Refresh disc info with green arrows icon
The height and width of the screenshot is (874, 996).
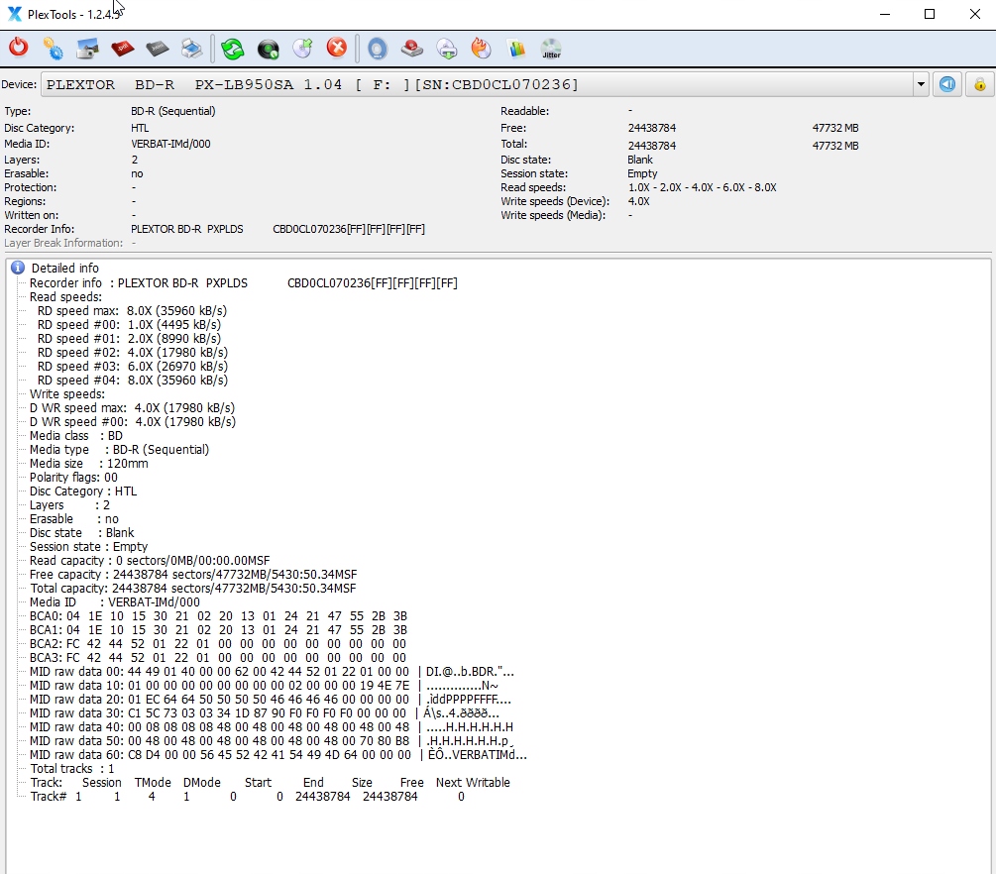click(x=233, y=49)
